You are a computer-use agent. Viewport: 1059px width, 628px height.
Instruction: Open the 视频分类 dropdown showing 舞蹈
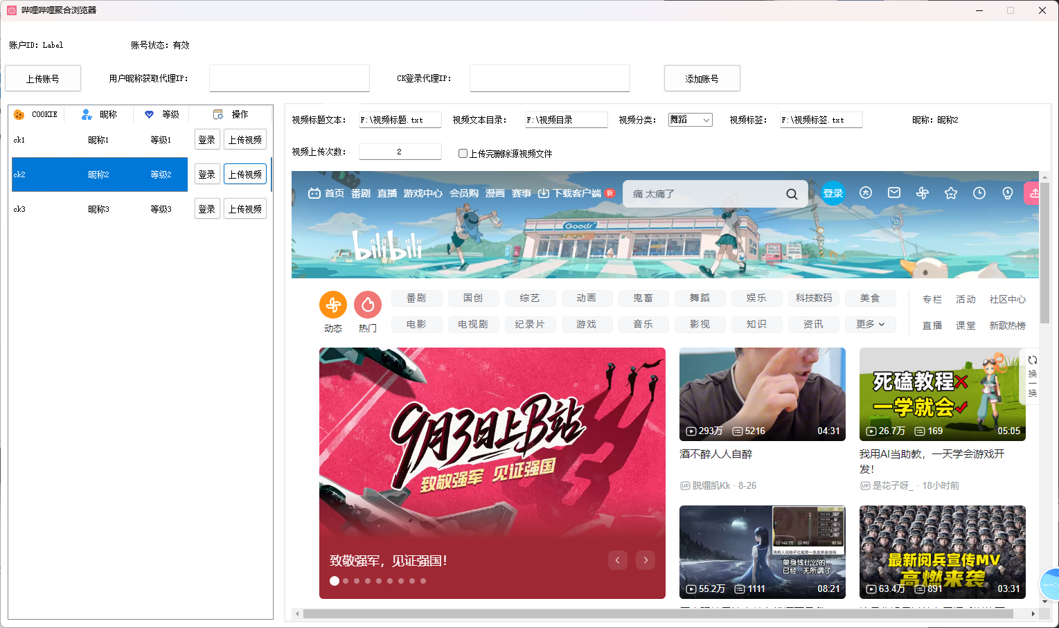pyautogui.click(x=690, y=120)
